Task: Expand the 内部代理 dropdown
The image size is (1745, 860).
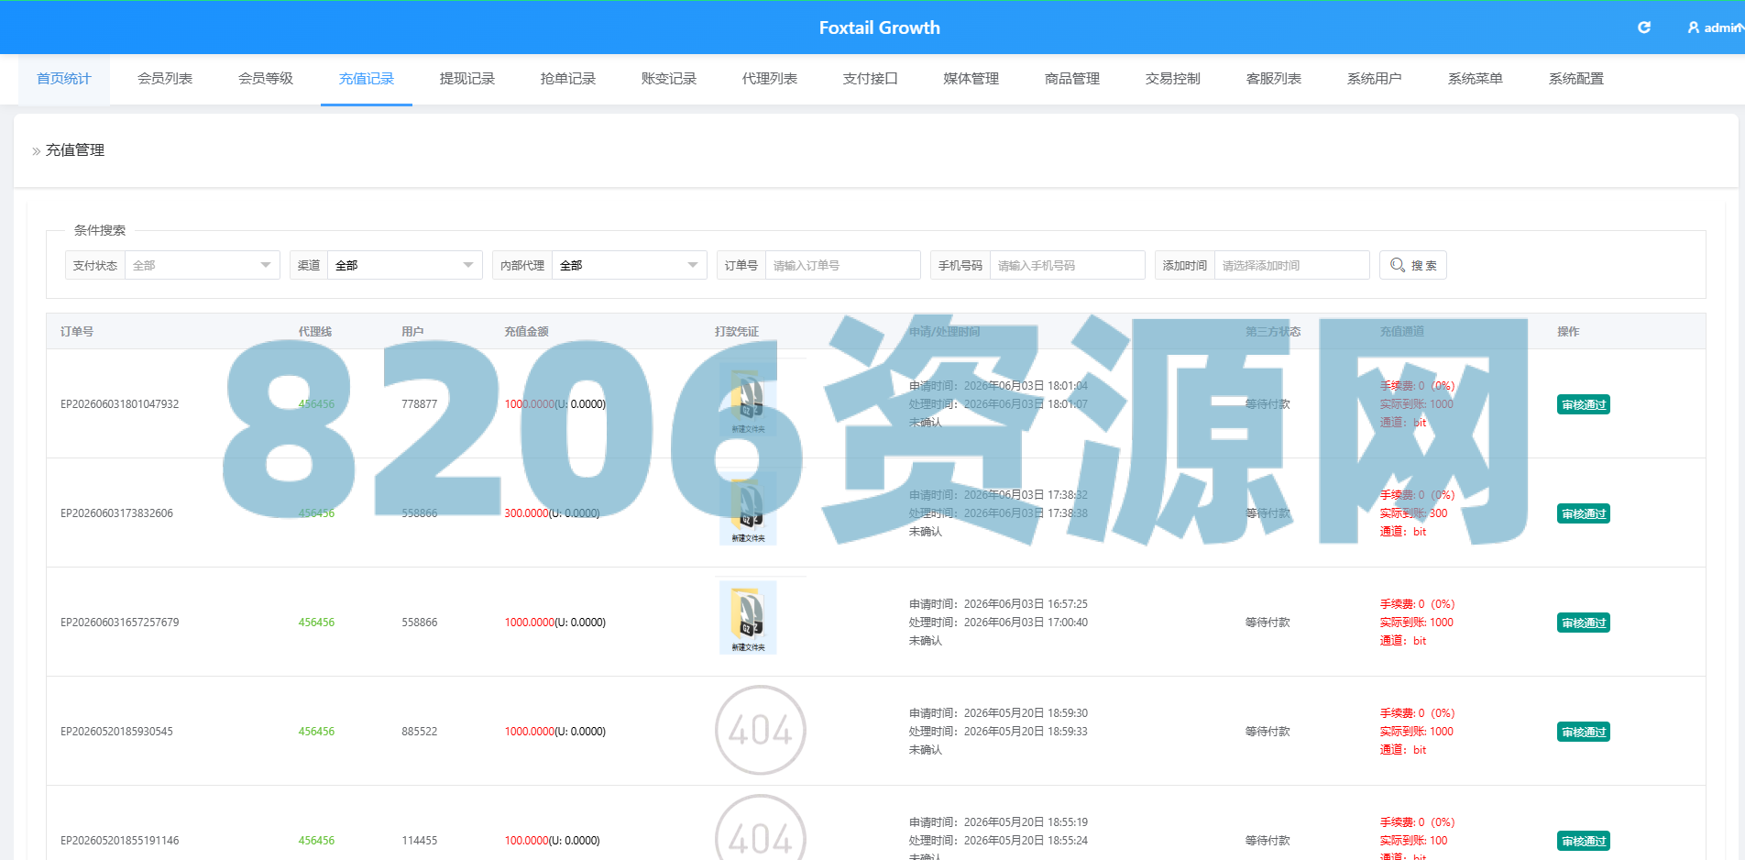Action: [629, 265]
